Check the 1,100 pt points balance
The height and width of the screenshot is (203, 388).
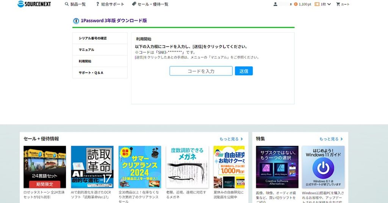(302, 4)
